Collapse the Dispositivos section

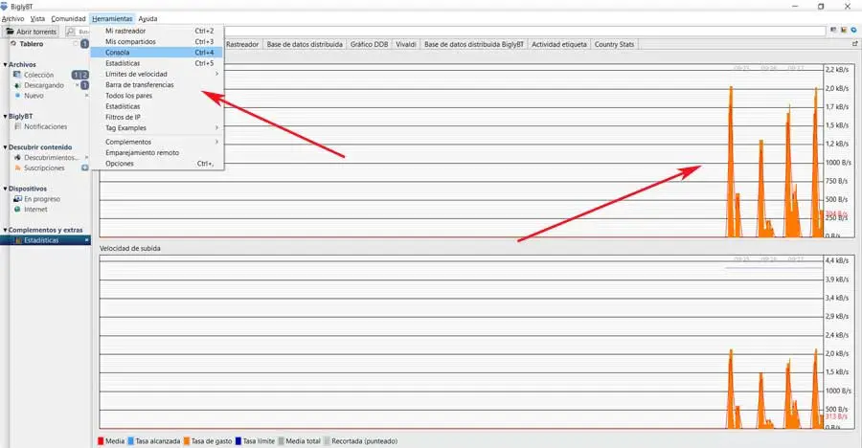click(5, 189)
